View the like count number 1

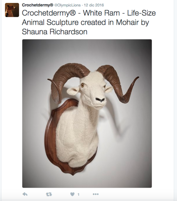(x=79, y=195)
